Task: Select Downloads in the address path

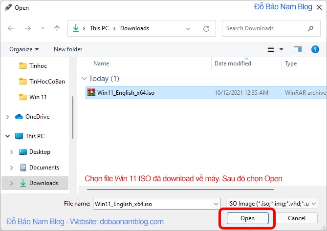Action: point(134,28)
